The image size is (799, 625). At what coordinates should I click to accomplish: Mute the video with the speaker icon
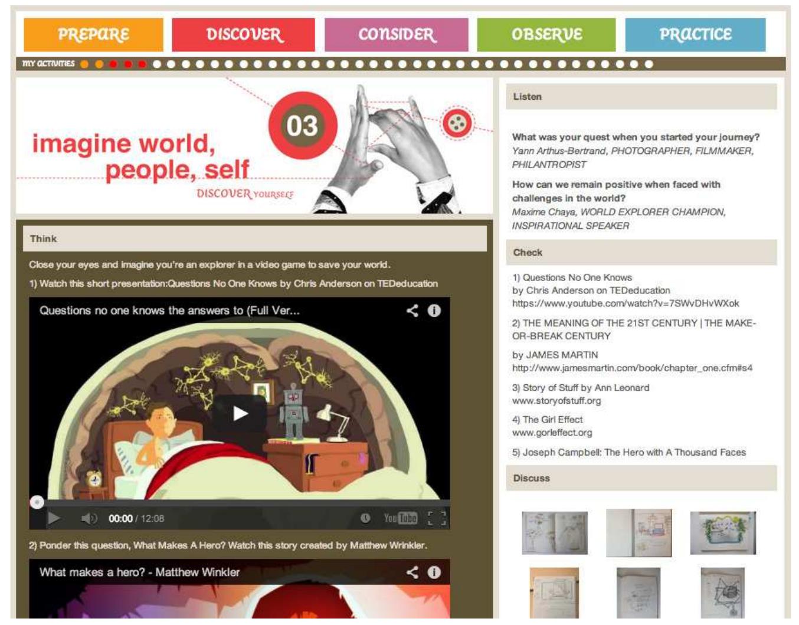[89, 518]
